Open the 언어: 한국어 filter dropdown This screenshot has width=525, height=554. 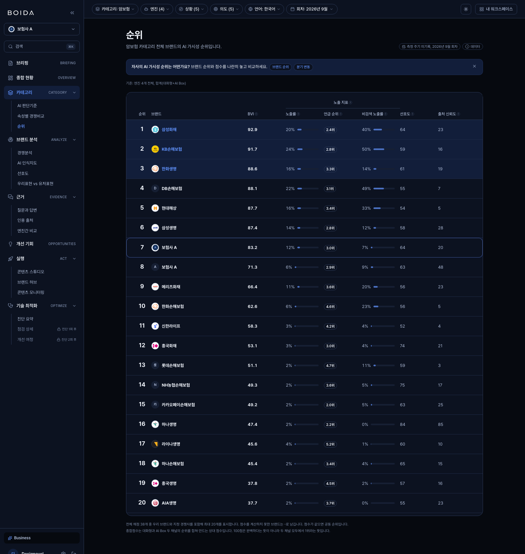click(264, 9)
